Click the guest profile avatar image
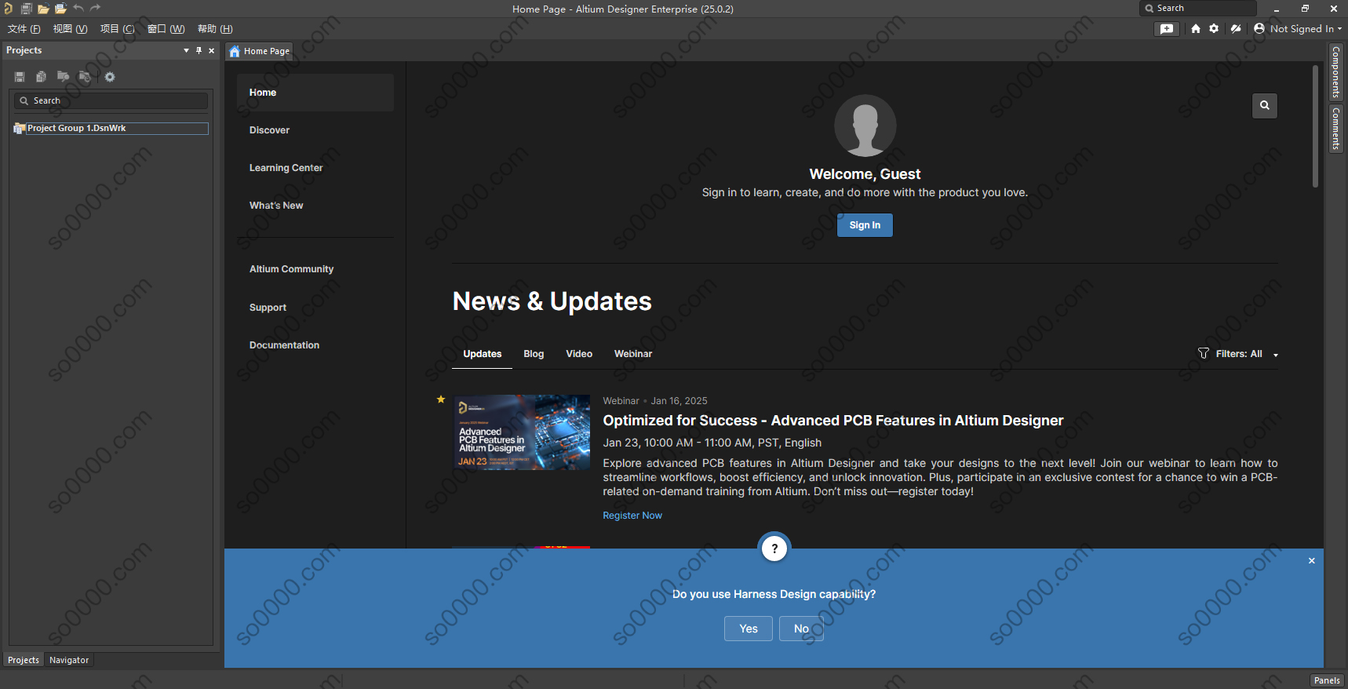1348x689 pixels. click(x=865, y=126)
